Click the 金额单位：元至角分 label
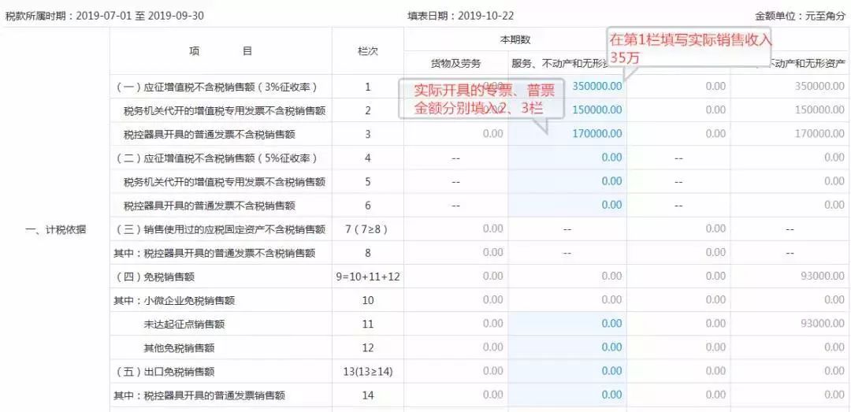 click(x=800, y=17)
